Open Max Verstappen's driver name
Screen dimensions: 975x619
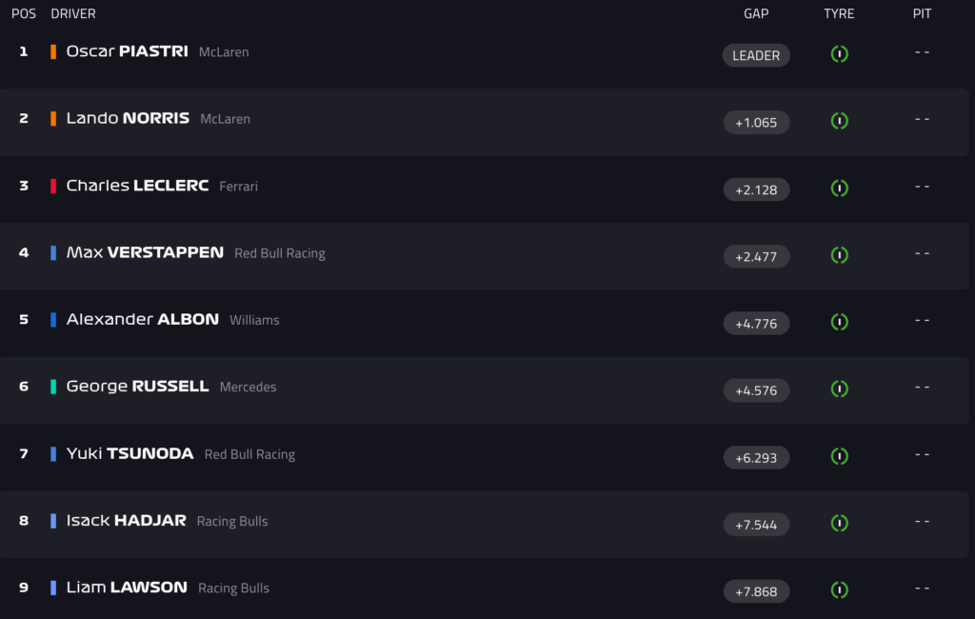pos(145,252)
